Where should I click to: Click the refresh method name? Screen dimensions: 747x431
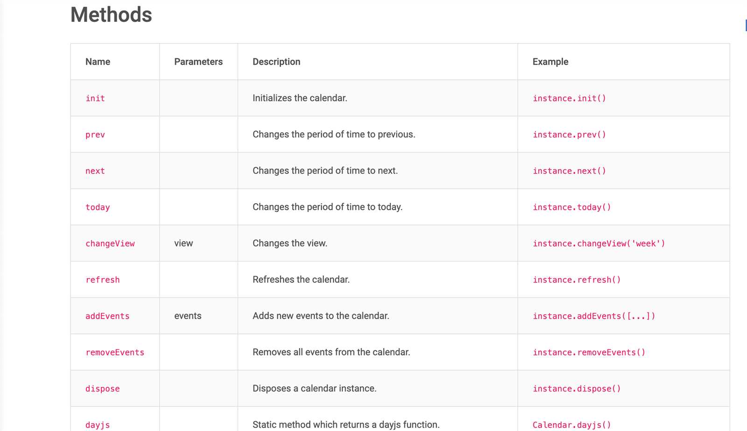click(103, 280)
